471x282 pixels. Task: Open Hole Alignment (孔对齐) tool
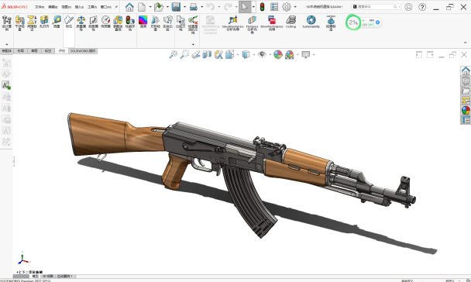(44, 22)
